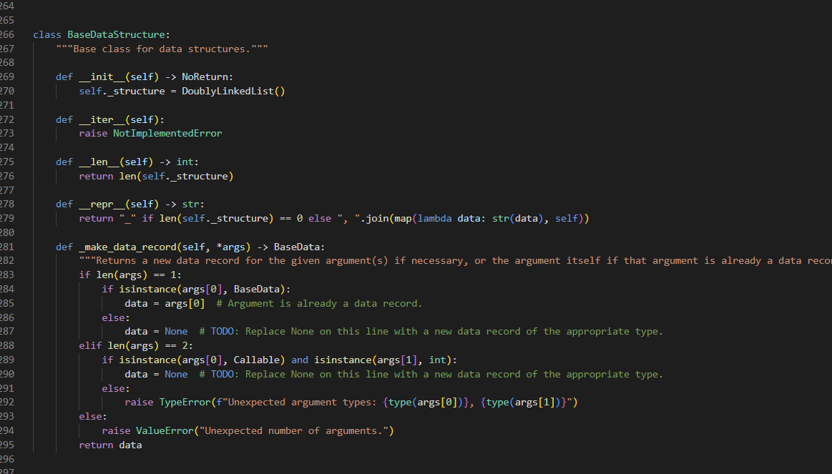
Task: Click the final 'return data' statement
Action: (110, 445)
